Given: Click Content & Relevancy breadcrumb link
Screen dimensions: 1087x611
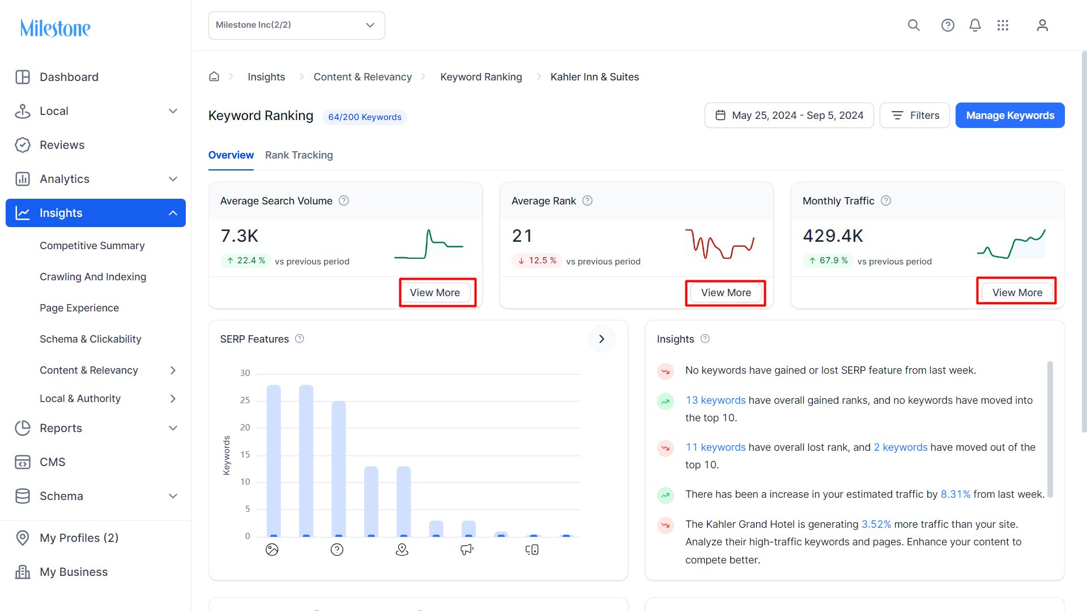Looking at the screenshot, I should [x=363, y=77].
